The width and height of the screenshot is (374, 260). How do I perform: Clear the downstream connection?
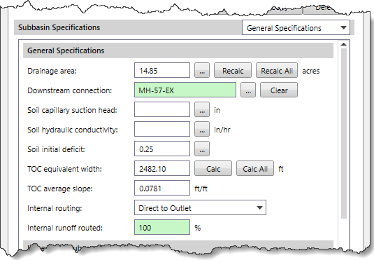[279, 90]
